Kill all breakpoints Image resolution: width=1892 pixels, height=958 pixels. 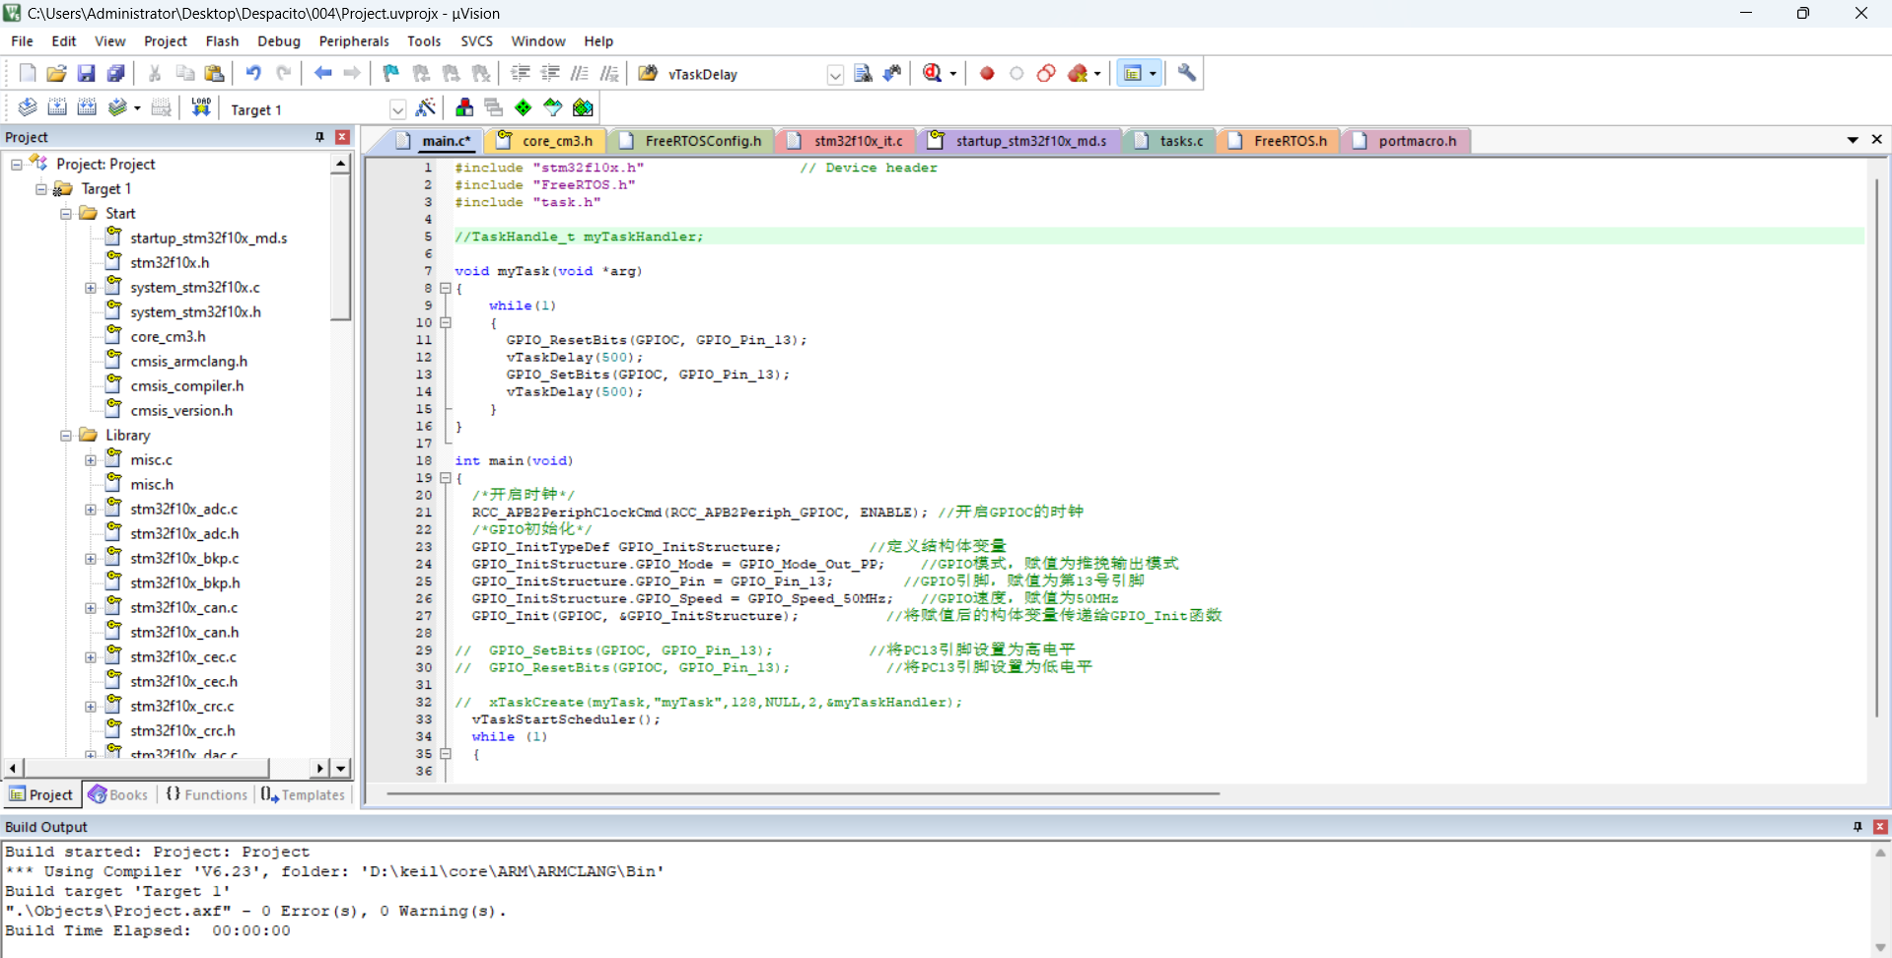[x=1078, y=74]
